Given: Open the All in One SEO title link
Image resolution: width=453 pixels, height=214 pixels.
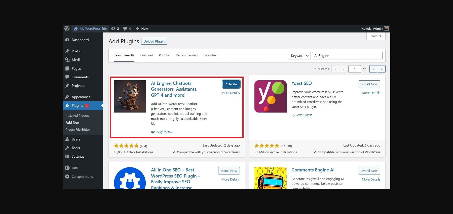Looking at the screenshot, I should point(176,178).
